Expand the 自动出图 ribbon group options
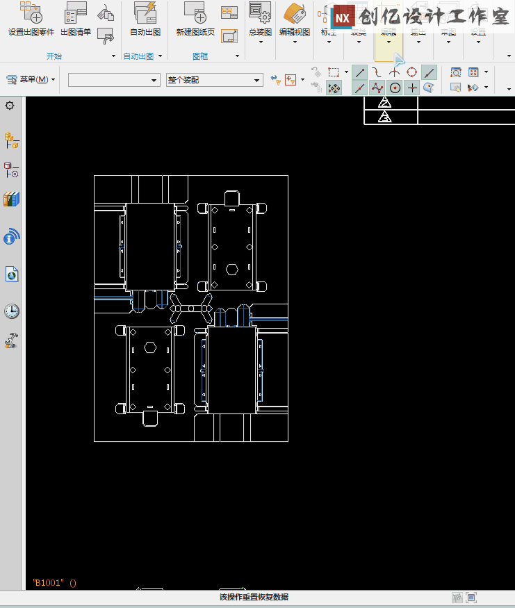Viewport: 515px width, 608px height. coord(160,56)
